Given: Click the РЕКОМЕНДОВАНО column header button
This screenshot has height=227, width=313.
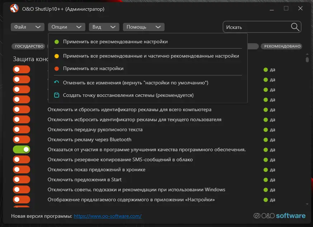Looking at the screenshot, I should coord(281,46).
